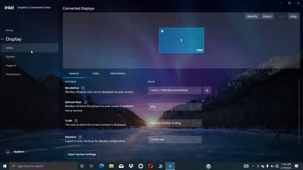Viewport: 303px width, 170px height.
Task: Open the Video section
Action: tap(29, 48)
